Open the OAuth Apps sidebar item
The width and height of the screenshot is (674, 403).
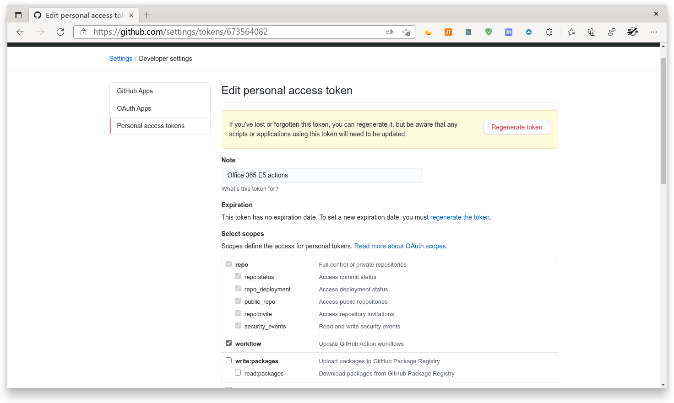coord(134,108)
